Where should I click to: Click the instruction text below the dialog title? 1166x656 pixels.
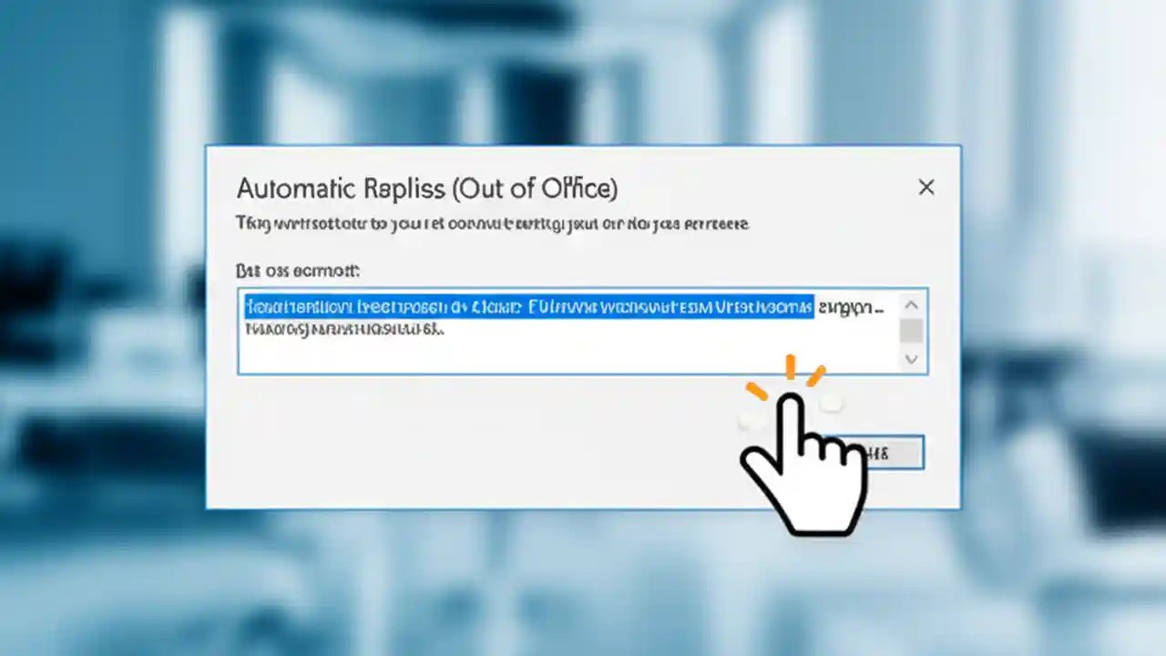coord(492,223)
